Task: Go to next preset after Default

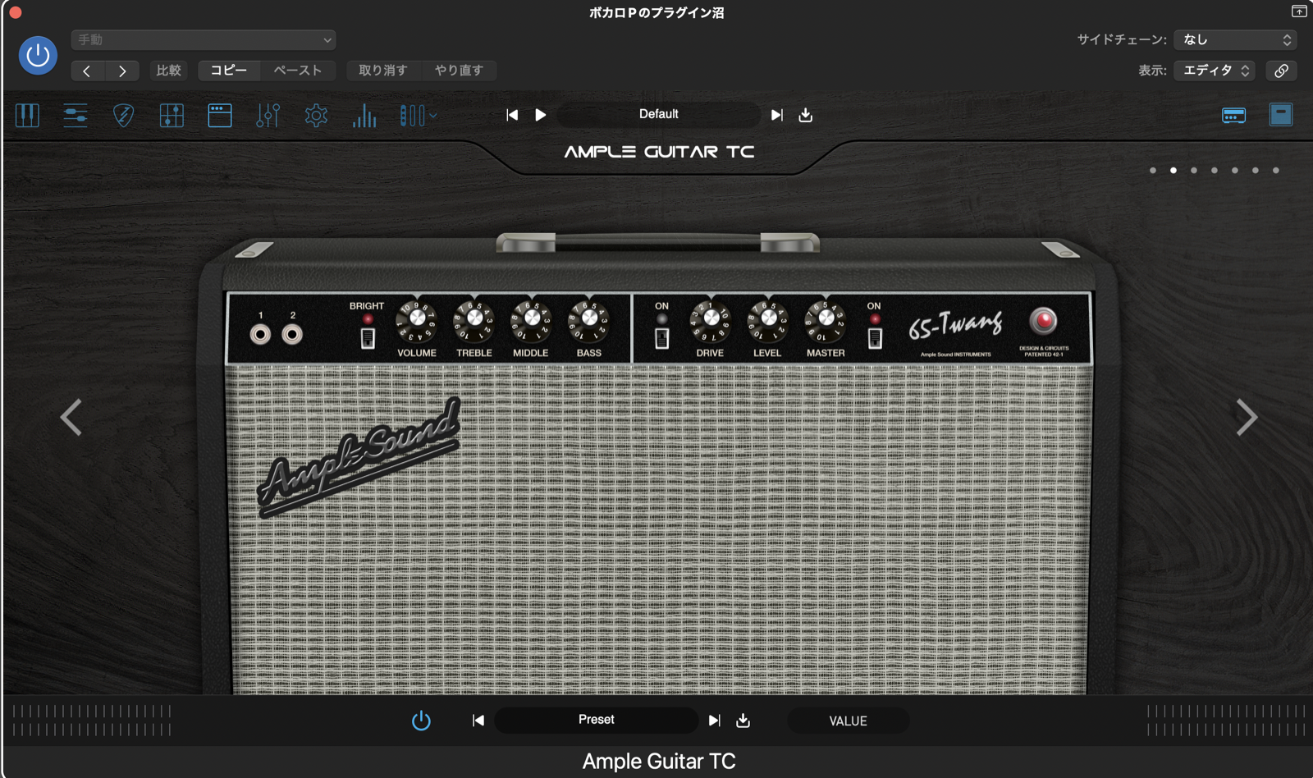Action: click(x=776, y=115)
